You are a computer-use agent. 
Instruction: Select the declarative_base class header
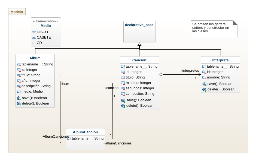tap(139, 25)
